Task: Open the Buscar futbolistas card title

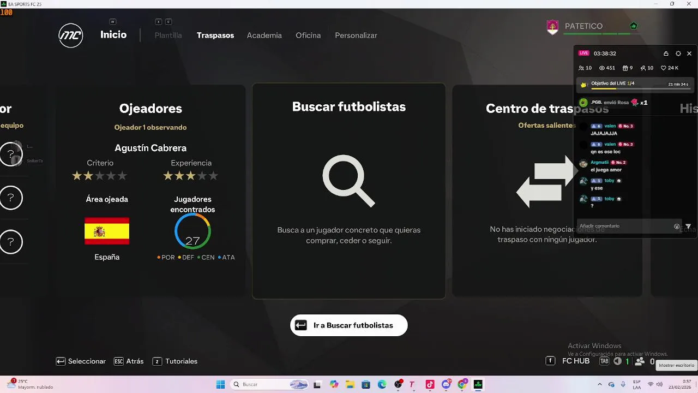Action: (349, 107)
